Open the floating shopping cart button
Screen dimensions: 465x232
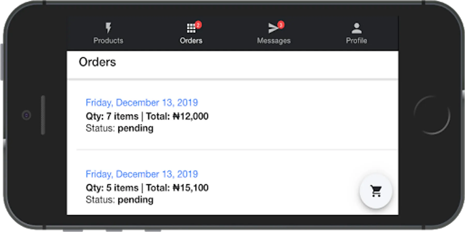click(x=376, y=191)
